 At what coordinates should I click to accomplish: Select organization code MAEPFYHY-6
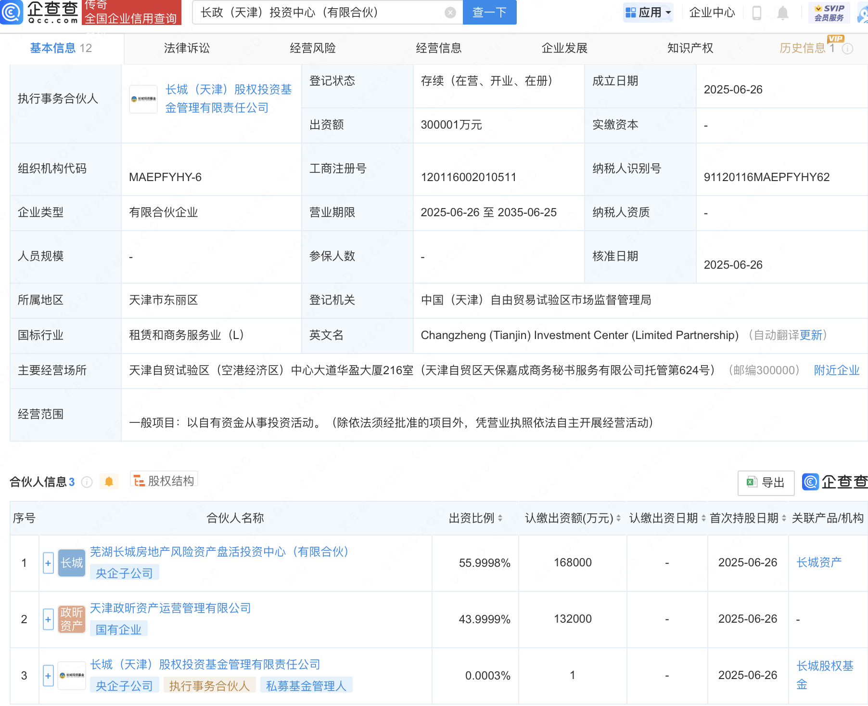tap(165, 177)
